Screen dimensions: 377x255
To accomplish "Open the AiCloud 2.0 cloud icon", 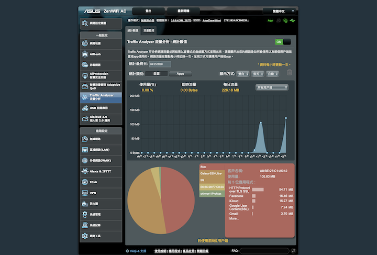I will (85, 119).
